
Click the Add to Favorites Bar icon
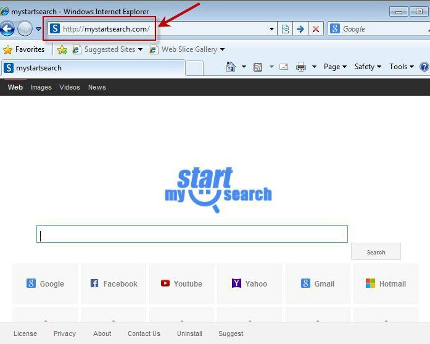(62, 49)
